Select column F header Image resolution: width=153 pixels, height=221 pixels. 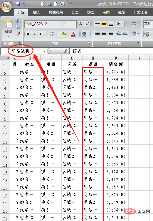(116, 58)
